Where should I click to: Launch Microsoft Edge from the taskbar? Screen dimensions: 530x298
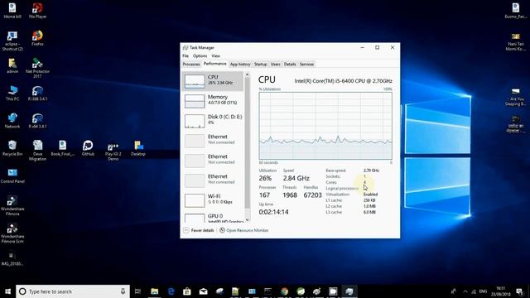[x=171, y=291]
